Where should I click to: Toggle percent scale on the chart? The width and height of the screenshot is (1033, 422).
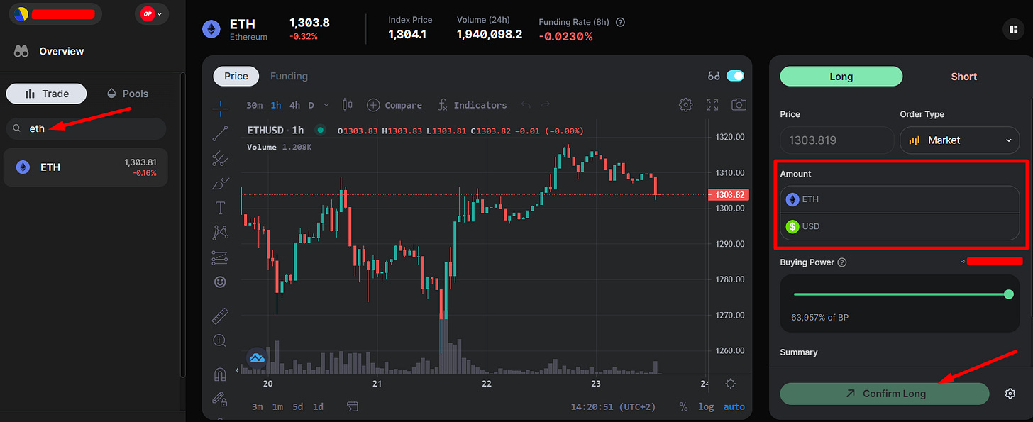(x=683, y=406)
